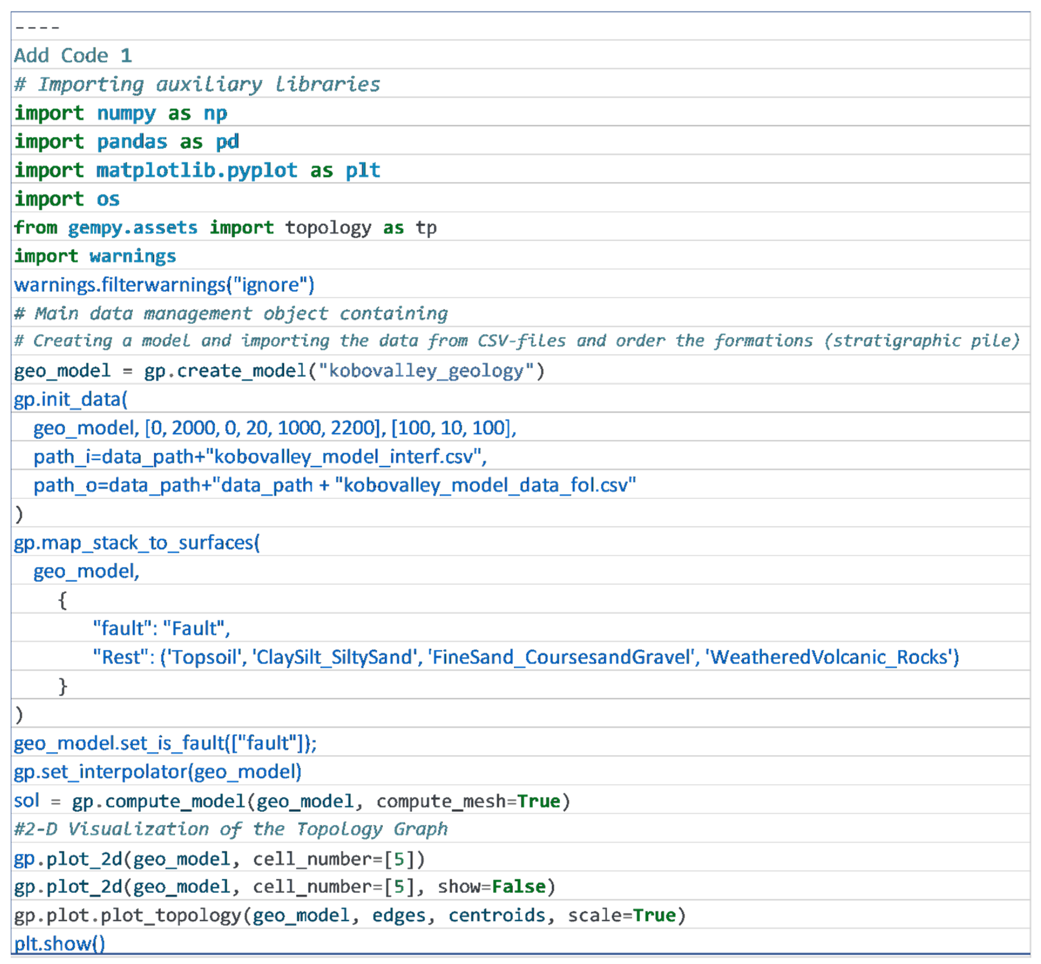This screenshot has height=964, width=1041.
Task: Click the 'Add Code 1' heading line
Action: (x=73, y=55)
